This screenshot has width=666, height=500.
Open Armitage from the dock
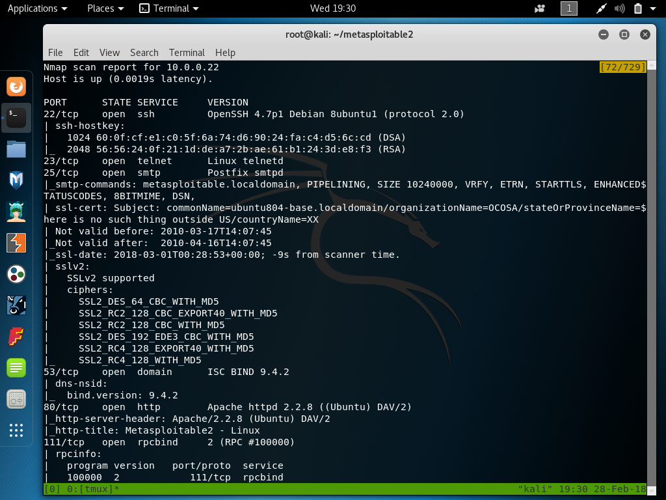(x=15, y=212)
